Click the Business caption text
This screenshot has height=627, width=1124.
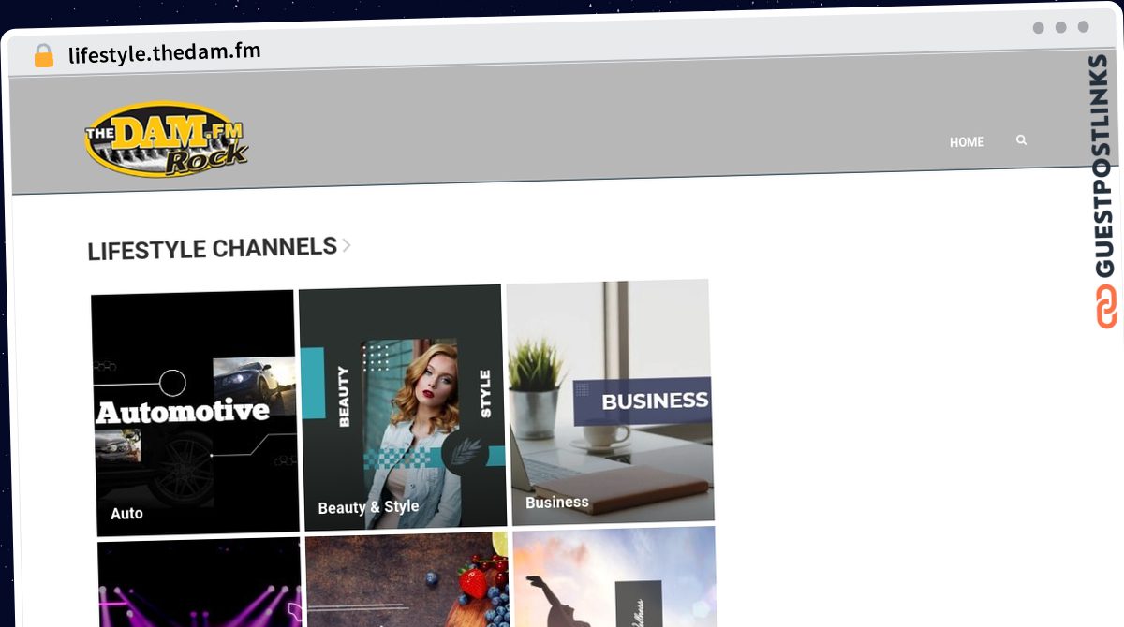[x=557, y=503]
